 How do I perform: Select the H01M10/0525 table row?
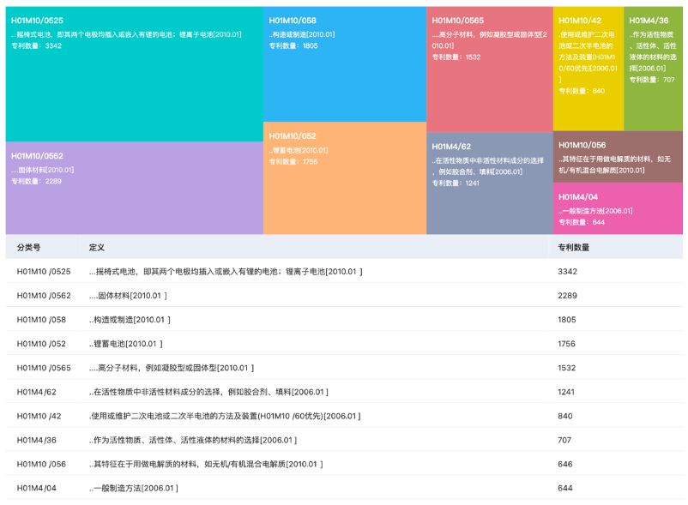257,270
